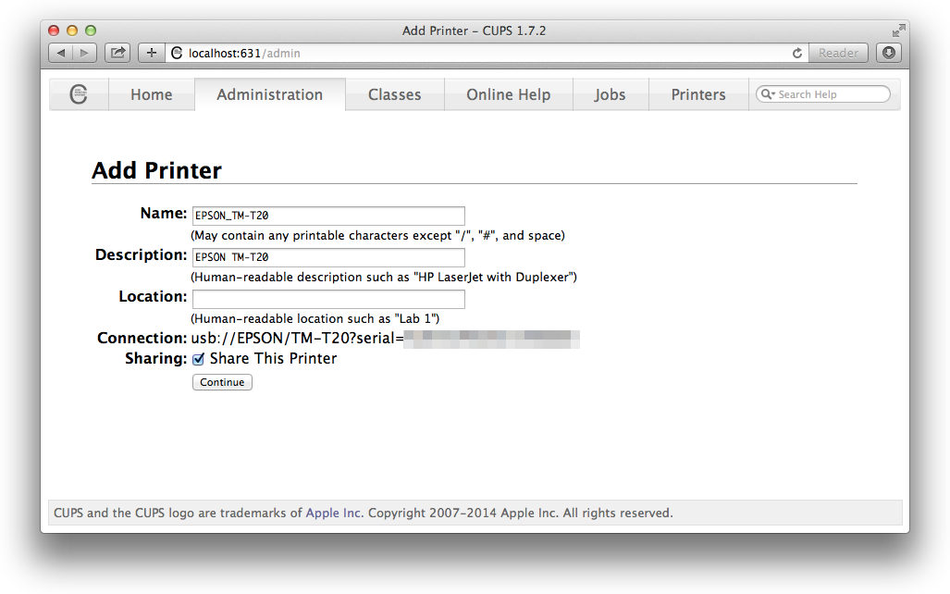Focus the Location text field
Screen dimensions: 950x594
pyautogui.click(x=328, y=299)
